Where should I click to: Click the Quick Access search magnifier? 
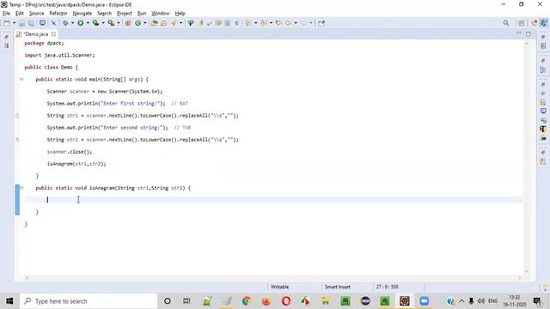506,23
